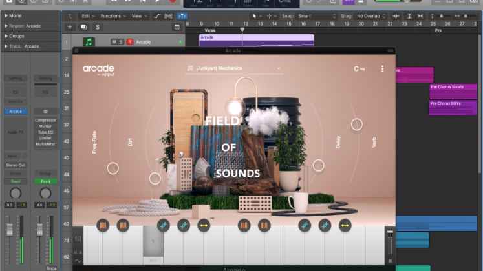This screenshot has width=483, height=271.
Task: Click the Arcade instrument slot button
Action: click(16, 111)
